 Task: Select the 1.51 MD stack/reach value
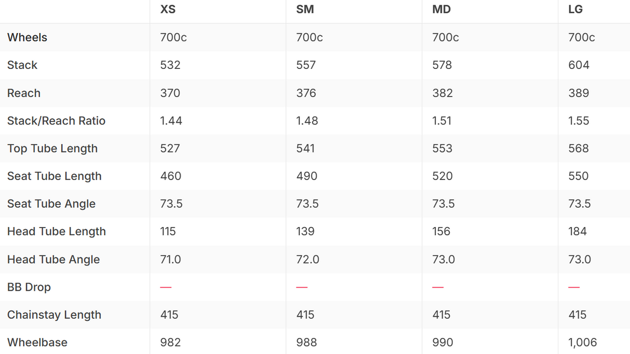(442, 121)
